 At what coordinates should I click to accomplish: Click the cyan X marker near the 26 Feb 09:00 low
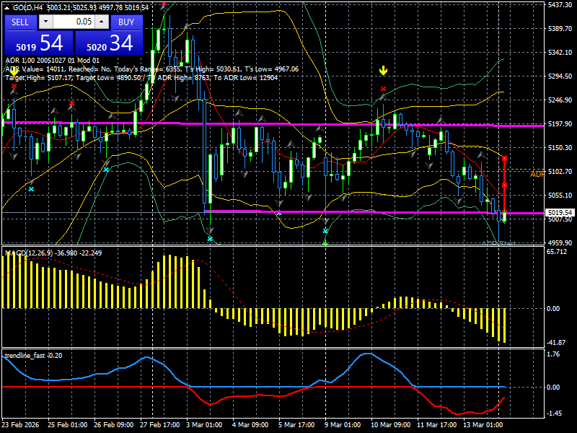tap(106, 170)
